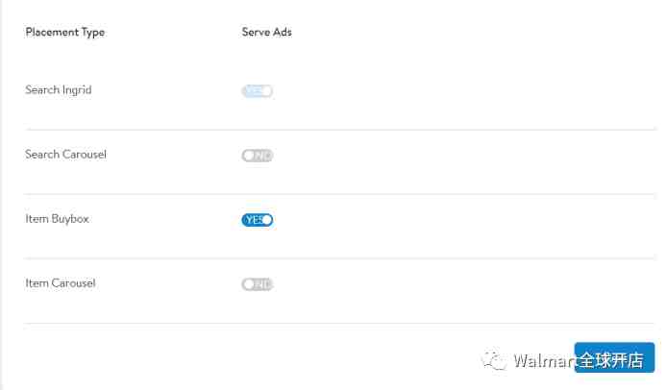This screenshot has width=666, height=390.
Task: Click the Search Carousel placement label
Action: pyautogui.click(x=66, y=155)
